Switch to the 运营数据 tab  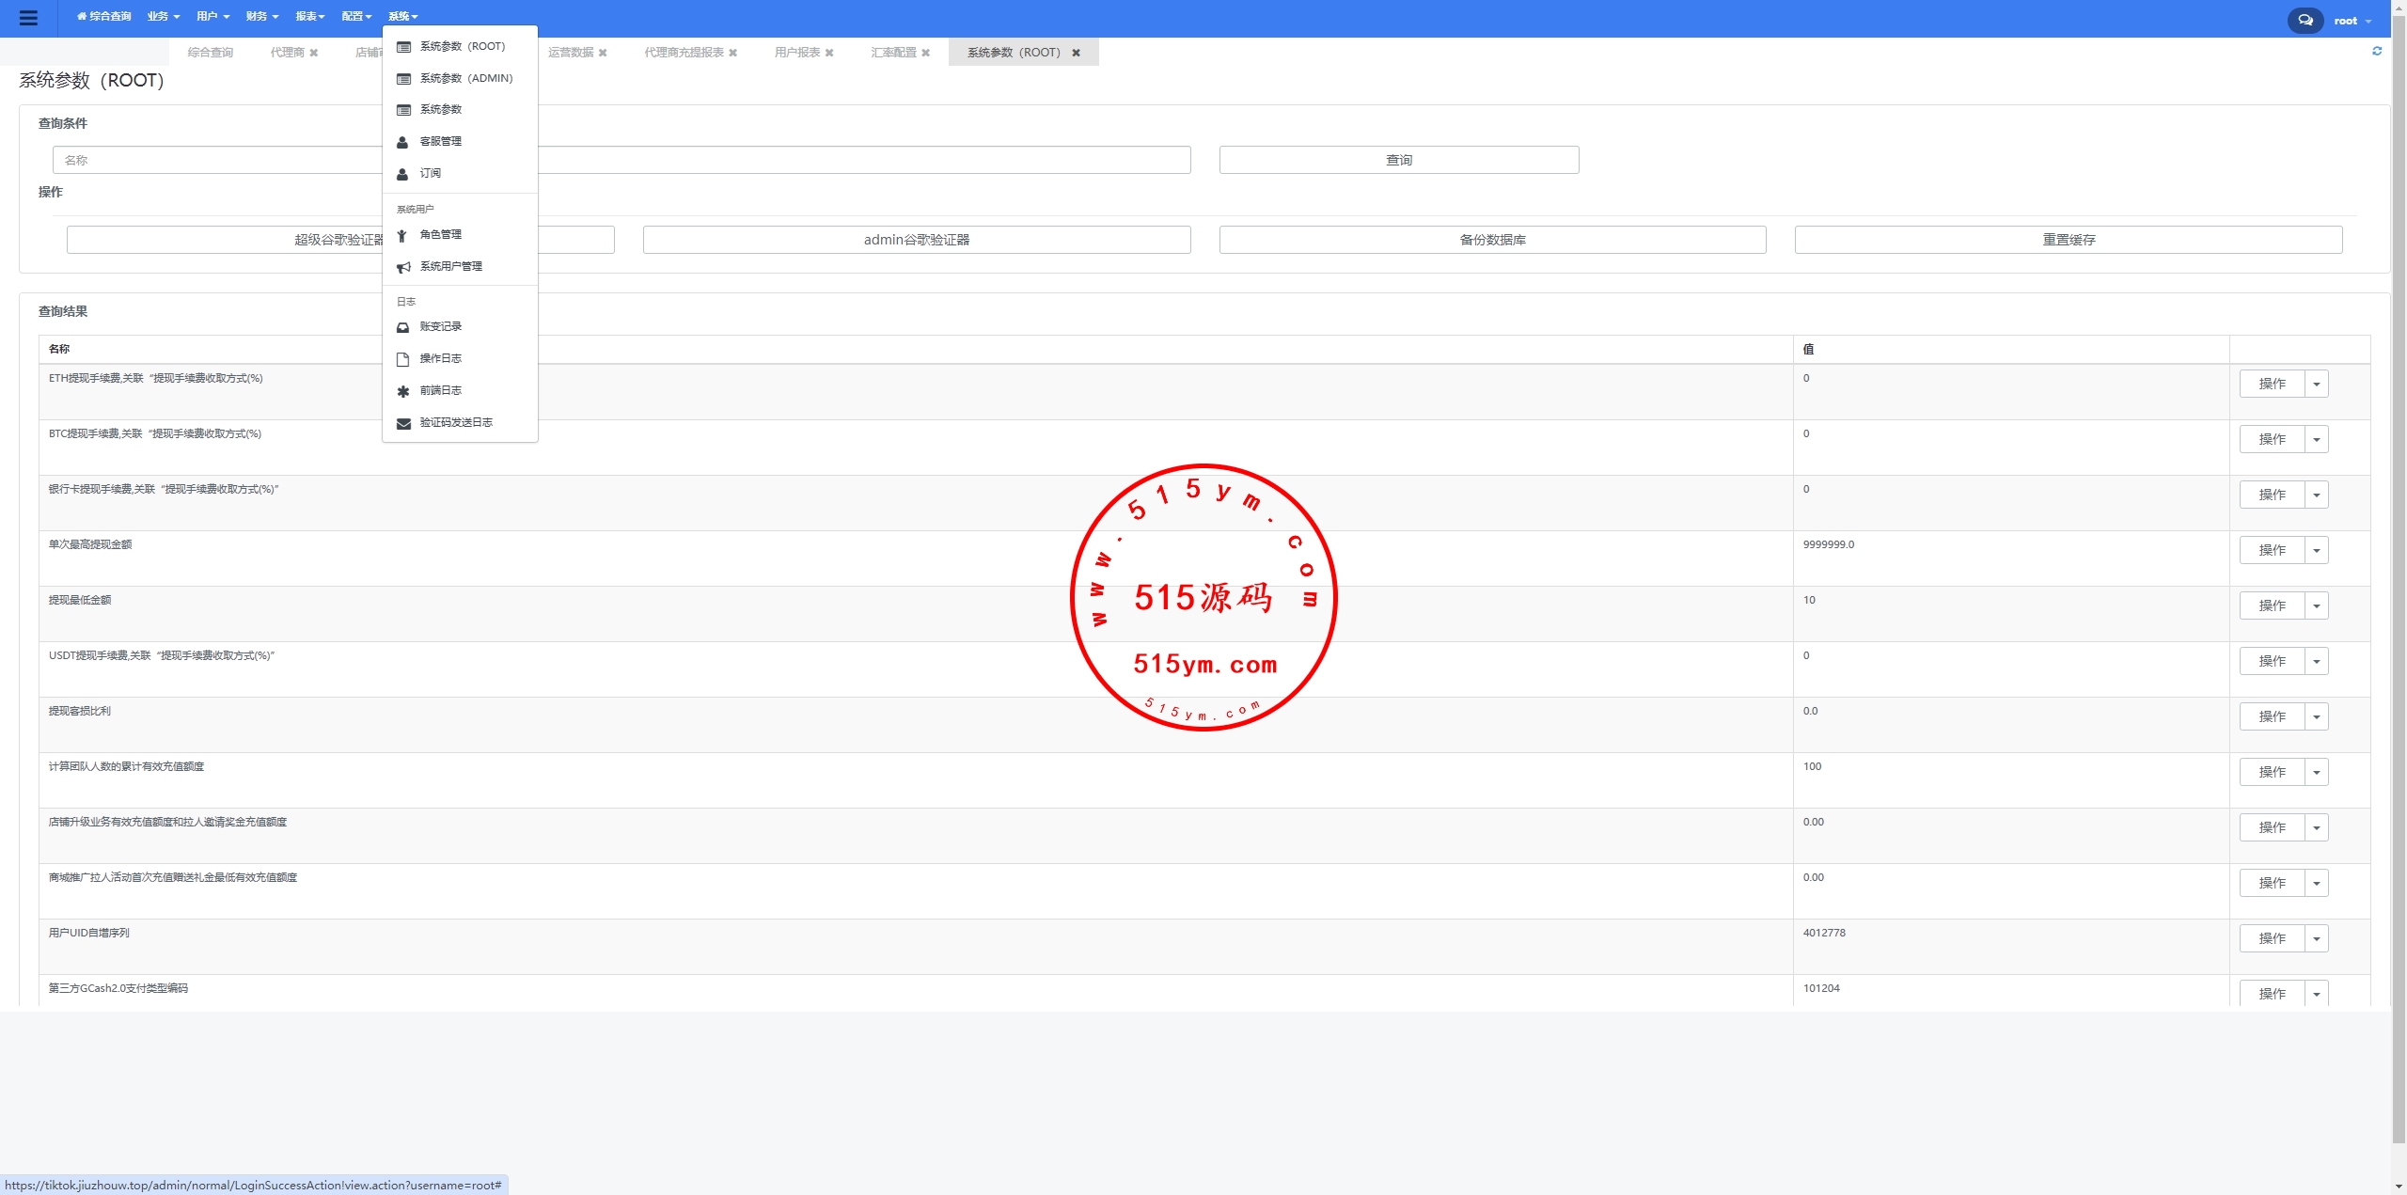pyautogui.click(x=571, y=53)
